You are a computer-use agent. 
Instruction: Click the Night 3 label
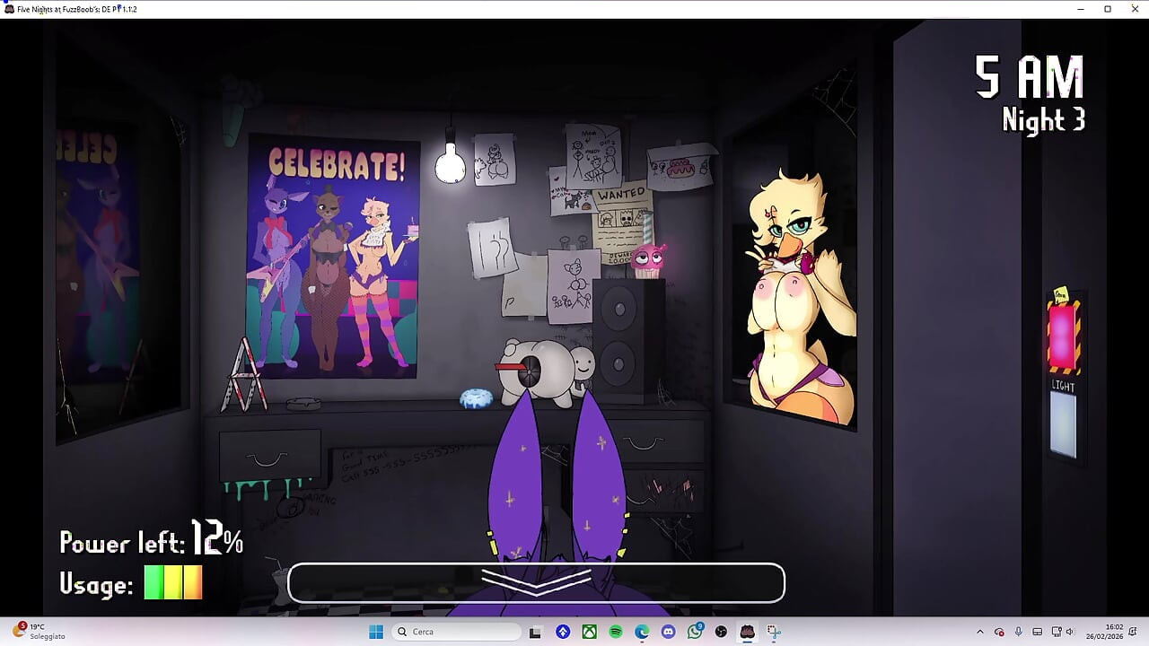(x=1043, y=119)
